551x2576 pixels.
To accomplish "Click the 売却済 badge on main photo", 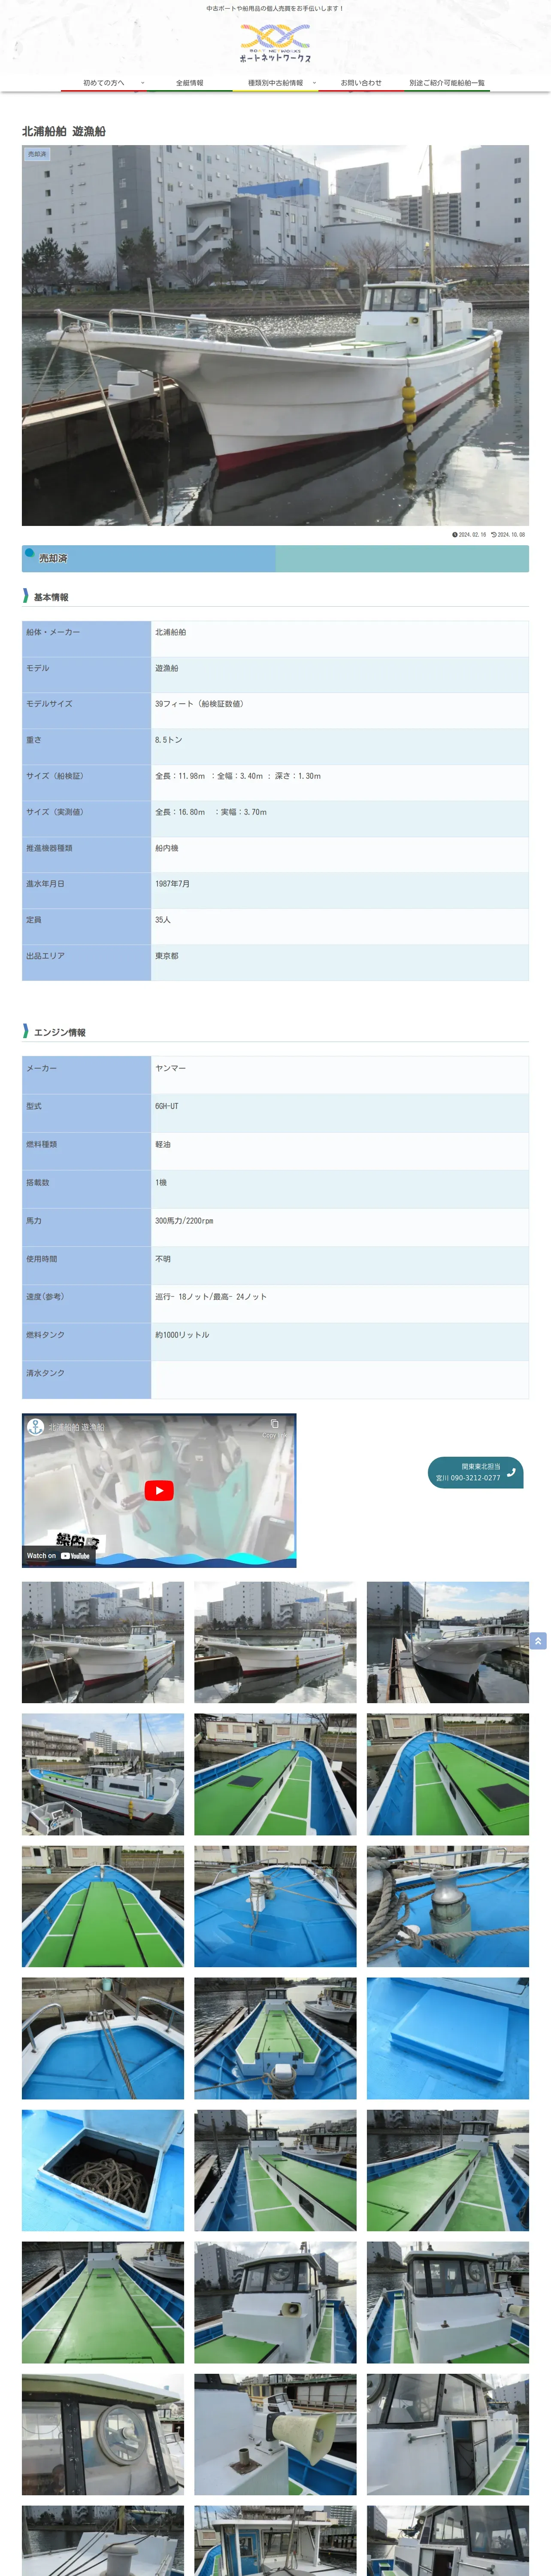I will 37,154.
